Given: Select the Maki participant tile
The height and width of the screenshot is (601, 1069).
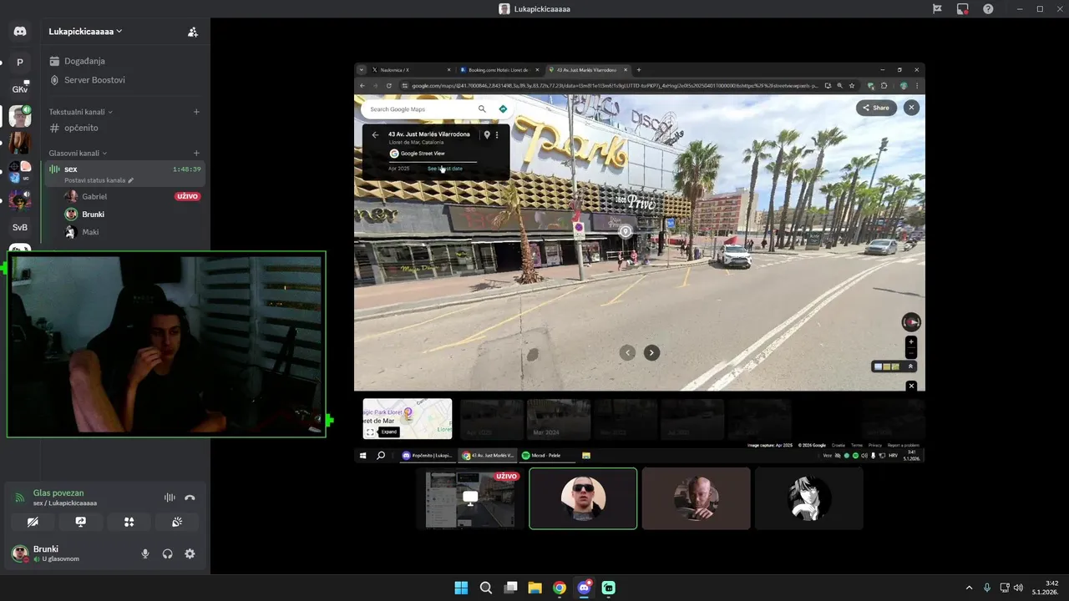Looking at the screenshot, I should click(x=808, y=498).
